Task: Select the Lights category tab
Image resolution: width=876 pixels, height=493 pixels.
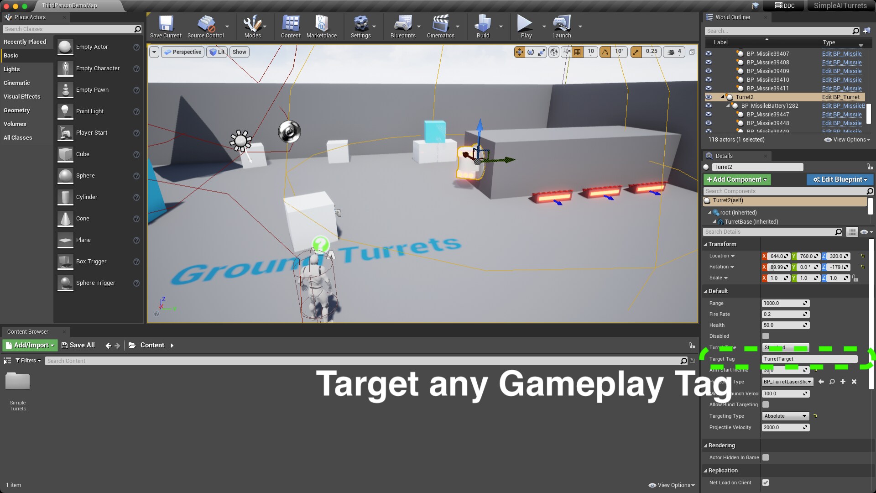Action: point(12,69)
